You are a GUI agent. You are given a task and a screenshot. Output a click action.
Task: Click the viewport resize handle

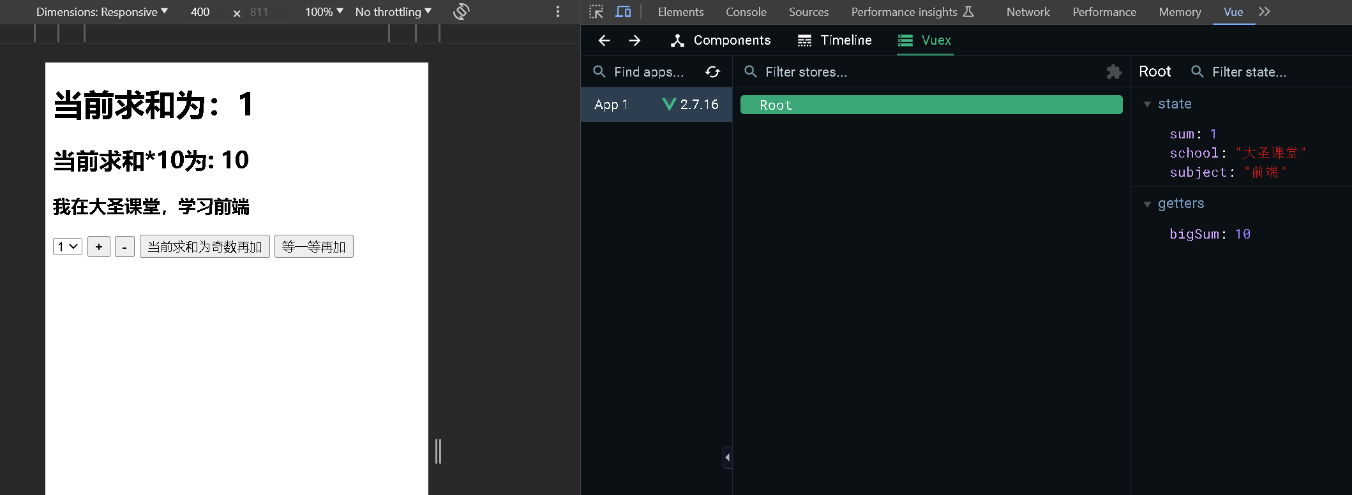(438, 451)
